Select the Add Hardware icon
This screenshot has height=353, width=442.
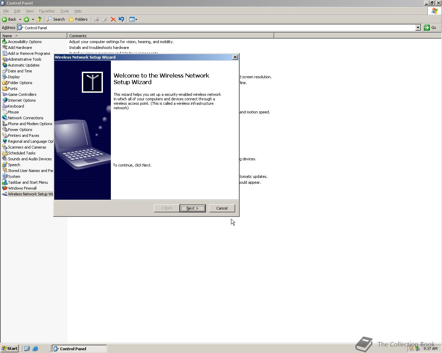tap(5, 48)
